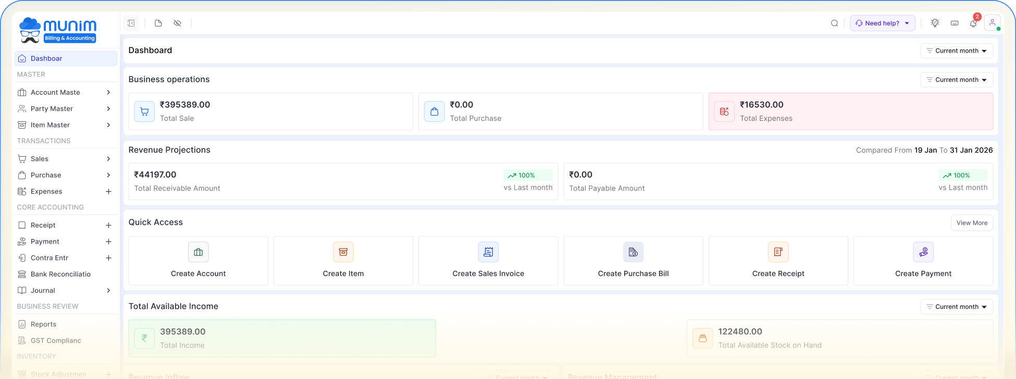Open Bank Reconciliation in sidebar

click(x=66, y=274)
